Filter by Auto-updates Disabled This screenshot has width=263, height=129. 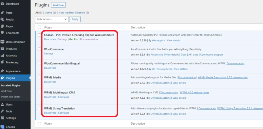tap(72, 13)
